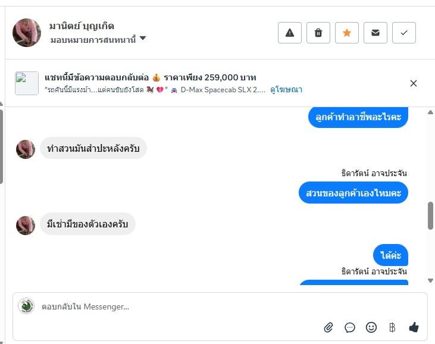Mark conversation as done with checkmark
This screenshot has height=344, width=435.
(404, 33)
